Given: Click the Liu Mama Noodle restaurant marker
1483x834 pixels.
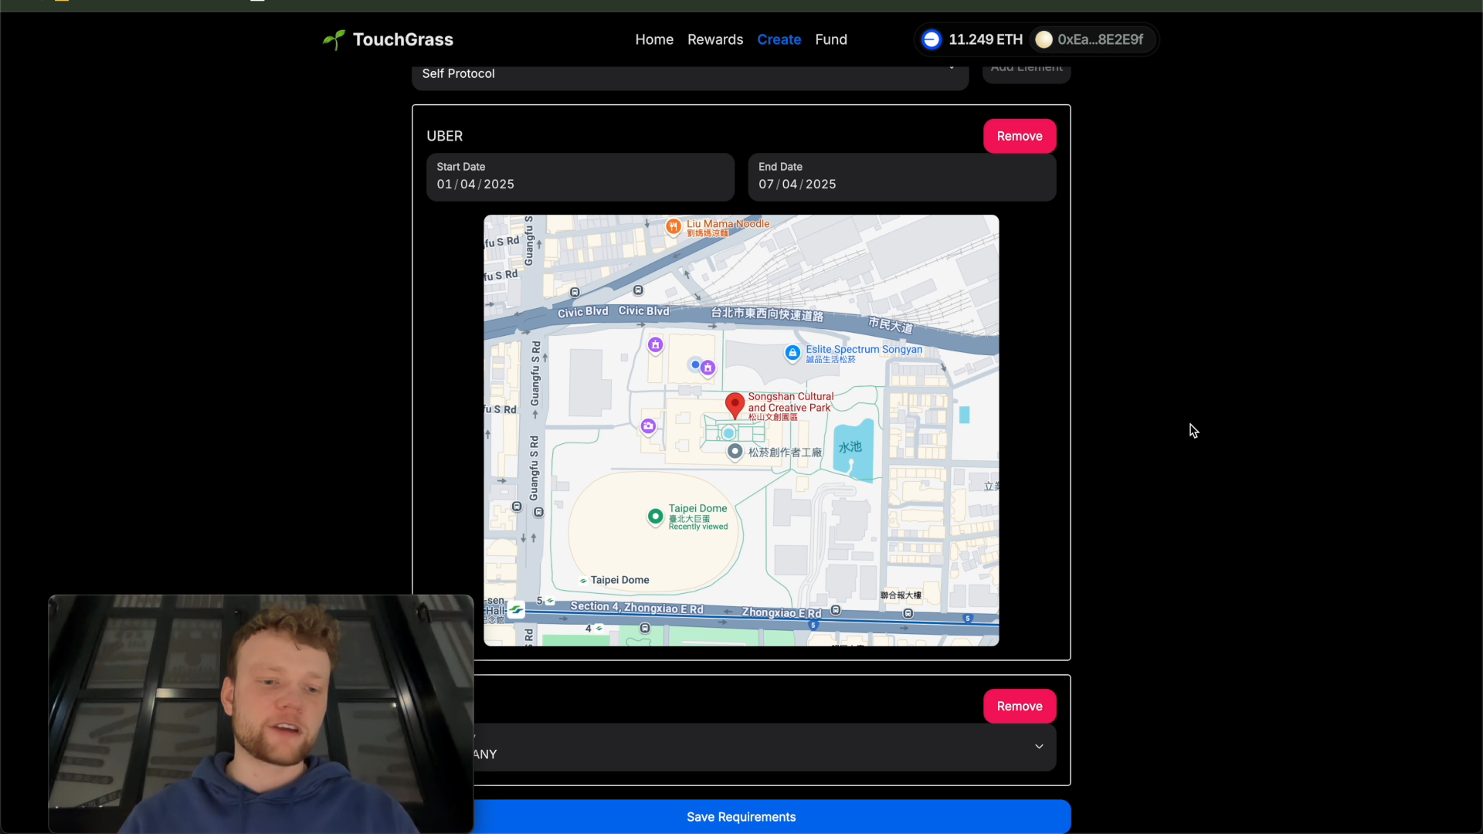Looking at the screenshot, I should coord(674,226).
